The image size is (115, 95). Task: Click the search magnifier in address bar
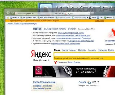click(56, 13)
